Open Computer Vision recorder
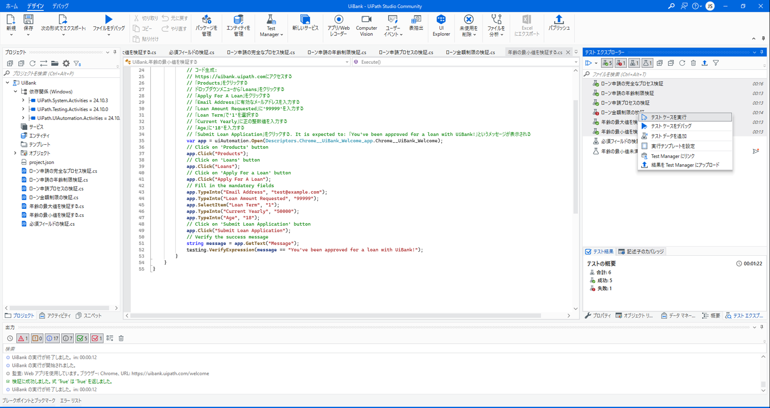 click(x=366, y=26)
